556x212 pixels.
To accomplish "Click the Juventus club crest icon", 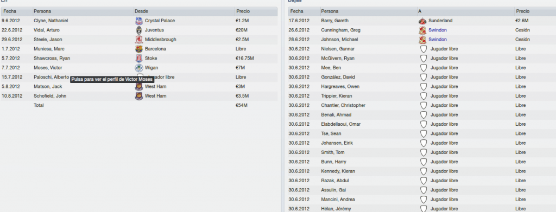I will coord(139,30).
